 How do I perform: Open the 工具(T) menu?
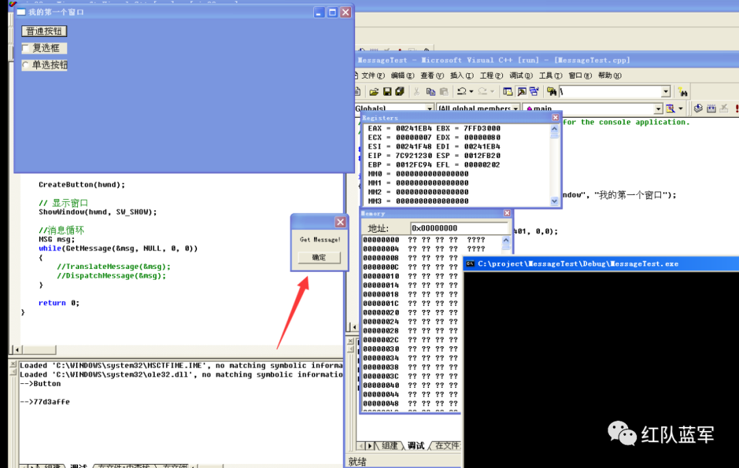(x=550, y=75)
